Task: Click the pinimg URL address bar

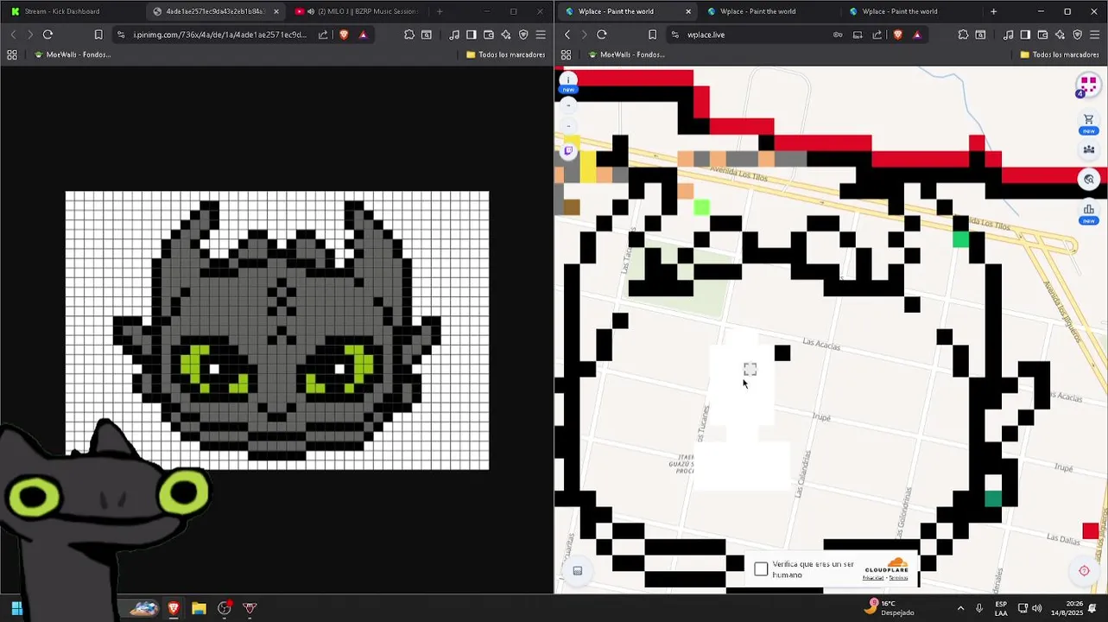Action: pos(218,35)
